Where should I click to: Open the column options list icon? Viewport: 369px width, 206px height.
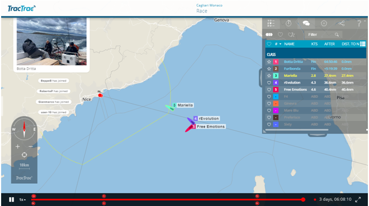363,44
